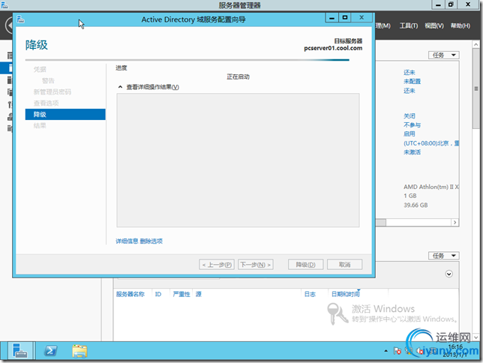Click the 未配置 link in properties
This screenshot has width=483, height=363.
point(412,81)
